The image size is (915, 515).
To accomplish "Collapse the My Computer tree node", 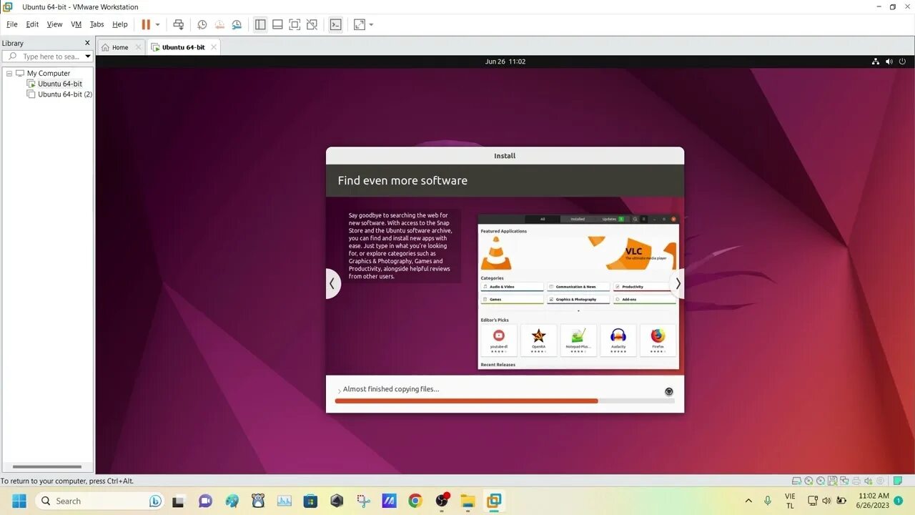I will (x=9, y=73).
